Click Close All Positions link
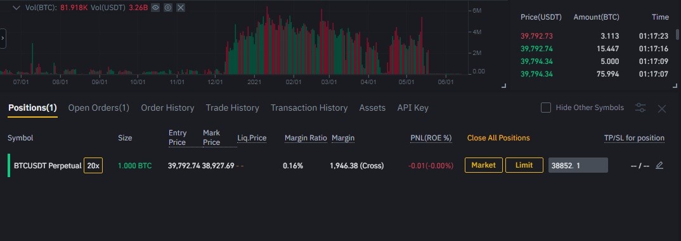The image size is (681, 241). pos(498,138)
